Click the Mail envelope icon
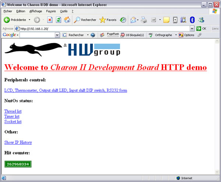Image resolution: width=221 pixels, height=182 pixels. 133,20
